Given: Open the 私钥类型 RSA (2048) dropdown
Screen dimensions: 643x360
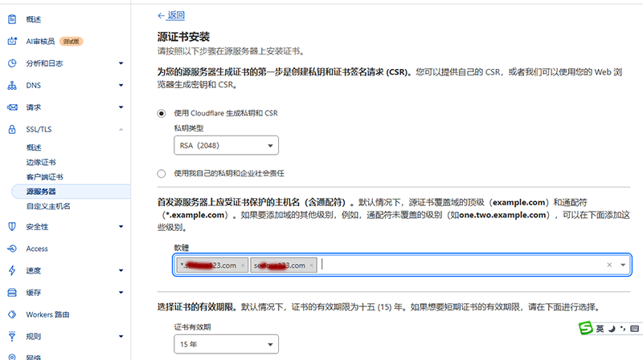Looking at the screenshot, I should point(226,146).
